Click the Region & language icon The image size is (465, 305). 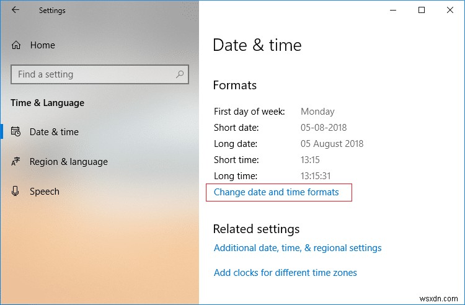coord(16,162)
